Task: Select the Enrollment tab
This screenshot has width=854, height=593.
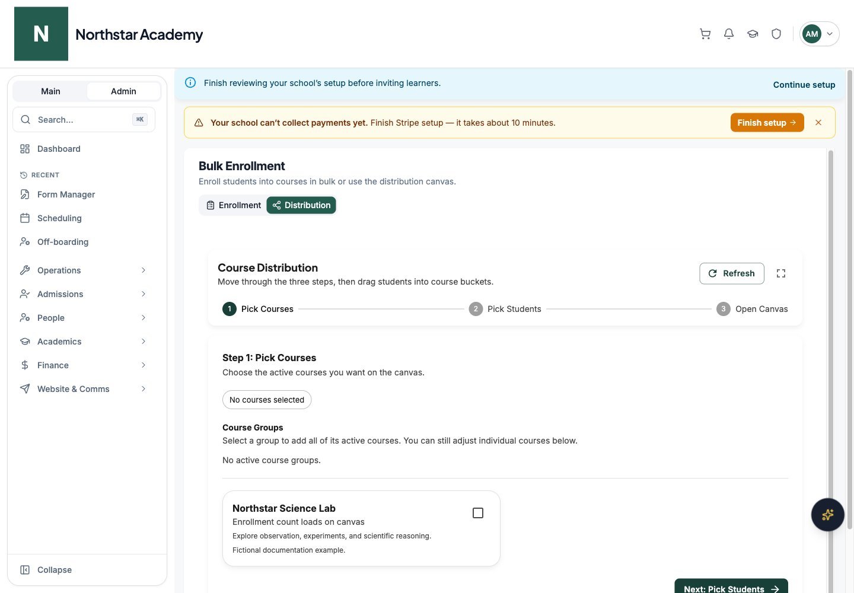Action: (x=234, y=205)
